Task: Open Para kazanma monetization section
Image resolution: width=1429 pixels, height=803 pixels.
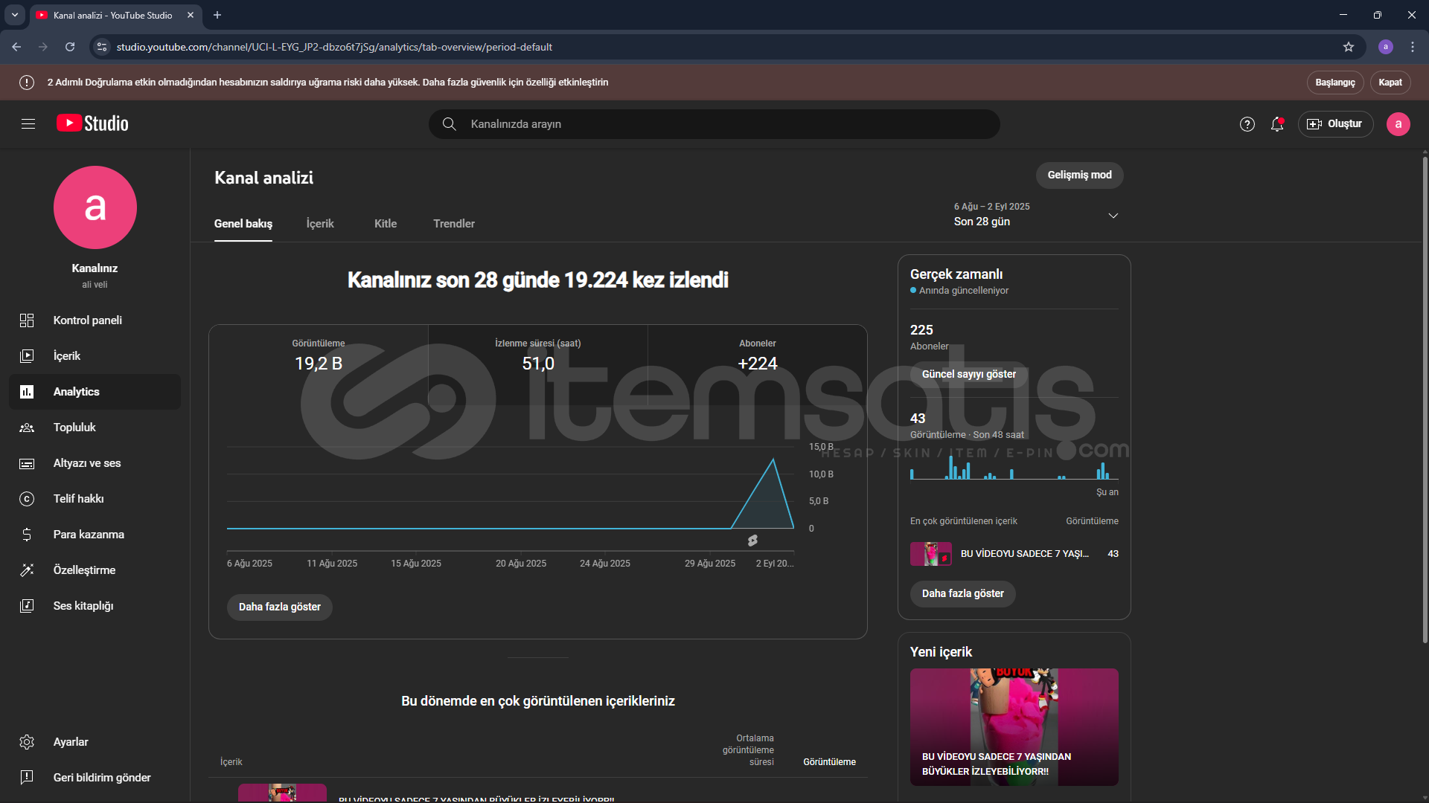Action: [x=95, y=535]
